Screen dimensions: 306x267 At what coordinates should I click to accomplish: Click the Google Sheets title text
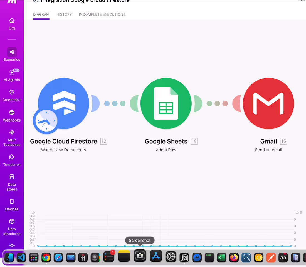(x=166, y=141)
